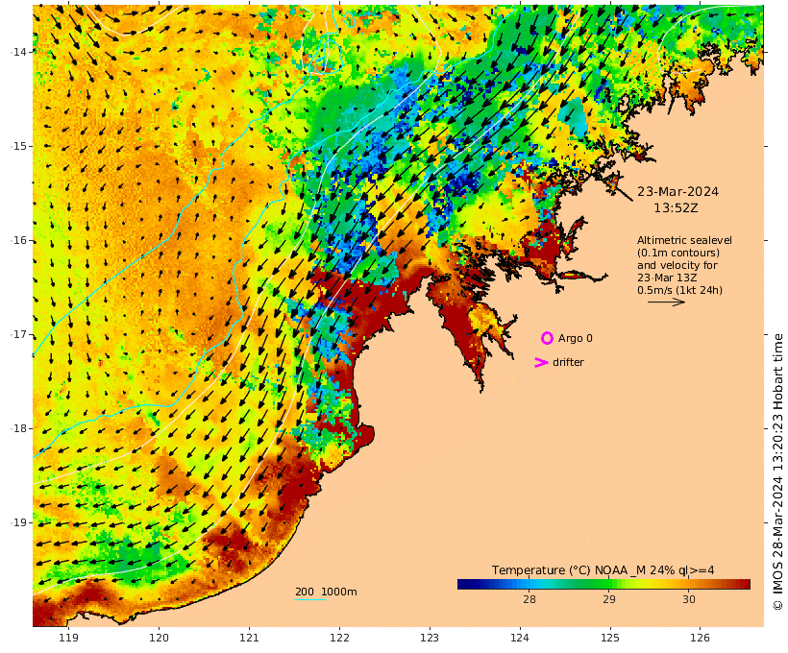Click the IMOS copyright timestamp vertical text
Screen dimensions: 788x653
click(776, 472)
